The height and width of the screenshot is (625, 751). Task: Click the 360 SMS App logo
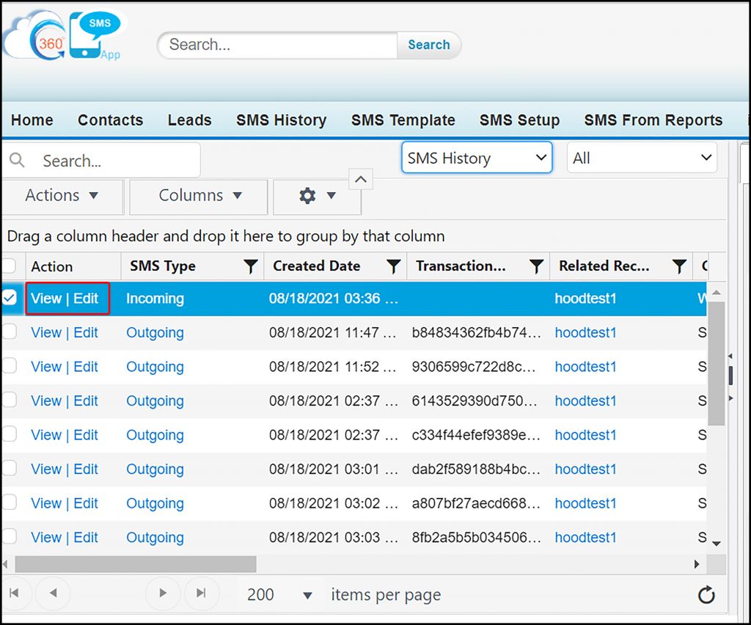(x=63, y=37)
